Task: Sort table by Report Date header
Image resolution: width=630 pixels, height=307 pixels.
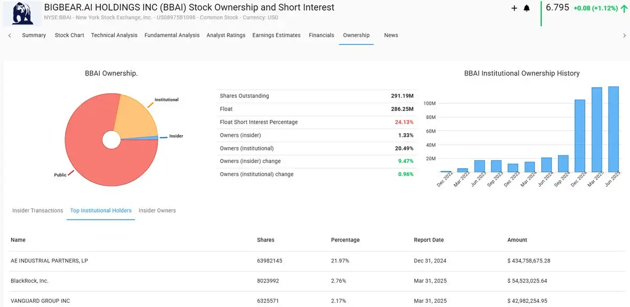Action: click(x=429, y=240)
